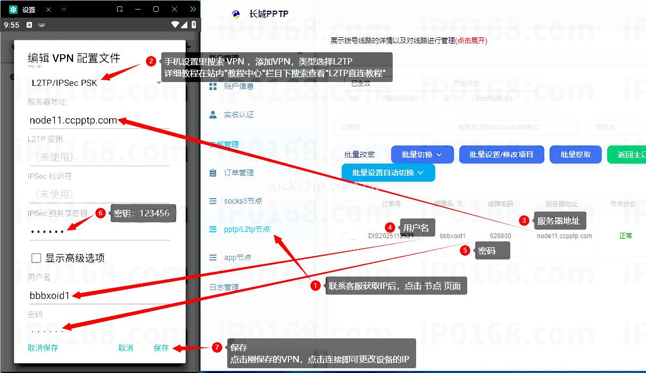Open the 批量设置自动切换 dropdown
Viewport: 646px width, 373px height.
pyautogui.click(x=388, y=173)
